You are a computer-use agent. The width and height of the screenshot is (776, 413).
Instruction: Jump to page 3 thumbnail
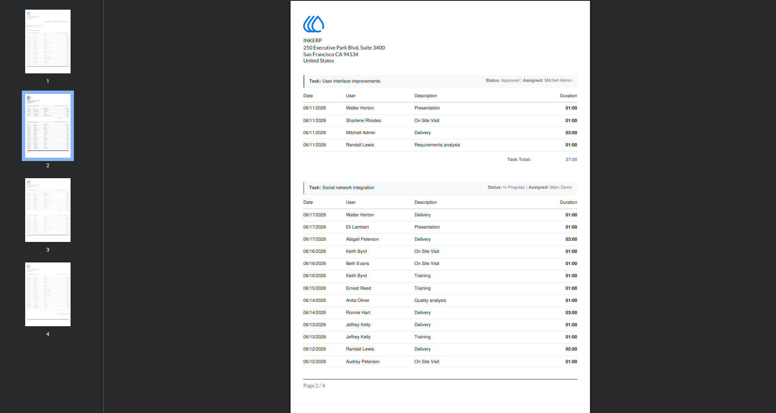coord(48,210)
